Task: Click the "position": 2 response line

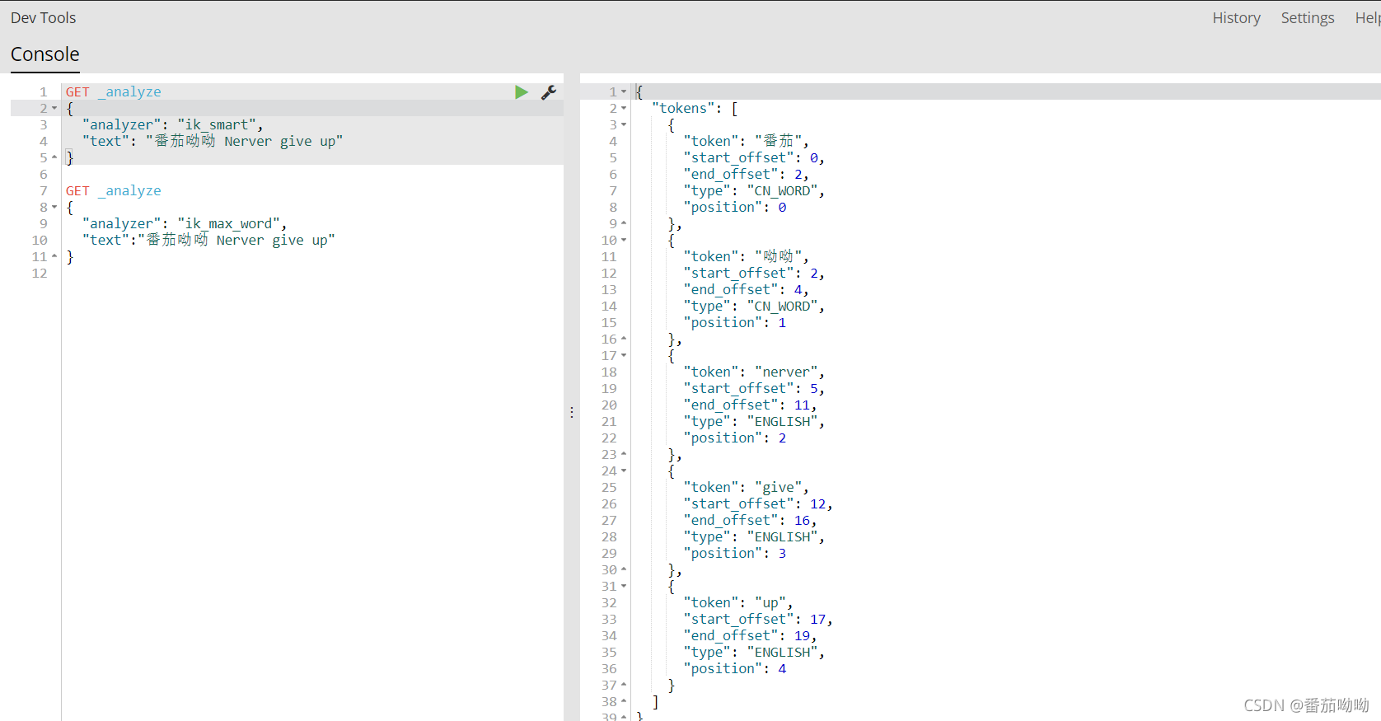Action: 735,438
